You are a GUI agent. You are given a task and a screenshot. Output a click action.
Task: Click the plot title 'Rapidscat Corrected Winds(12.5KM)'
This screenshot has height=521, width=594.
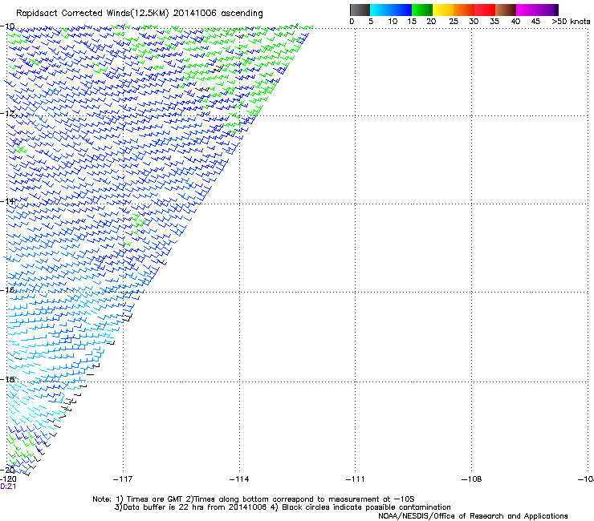click(92, 14)
